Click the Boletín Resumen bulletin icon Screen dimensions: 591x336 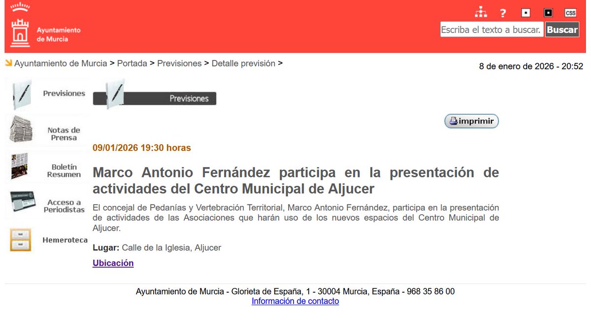21,167
